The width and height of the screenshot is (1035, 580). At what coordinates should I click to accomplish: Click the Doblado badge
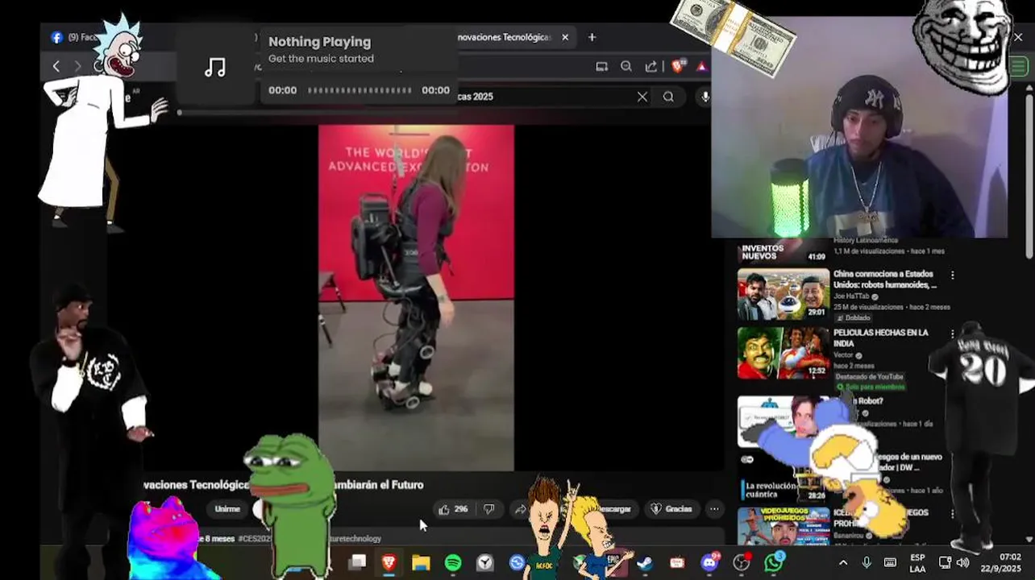click(x=853, y=318)
